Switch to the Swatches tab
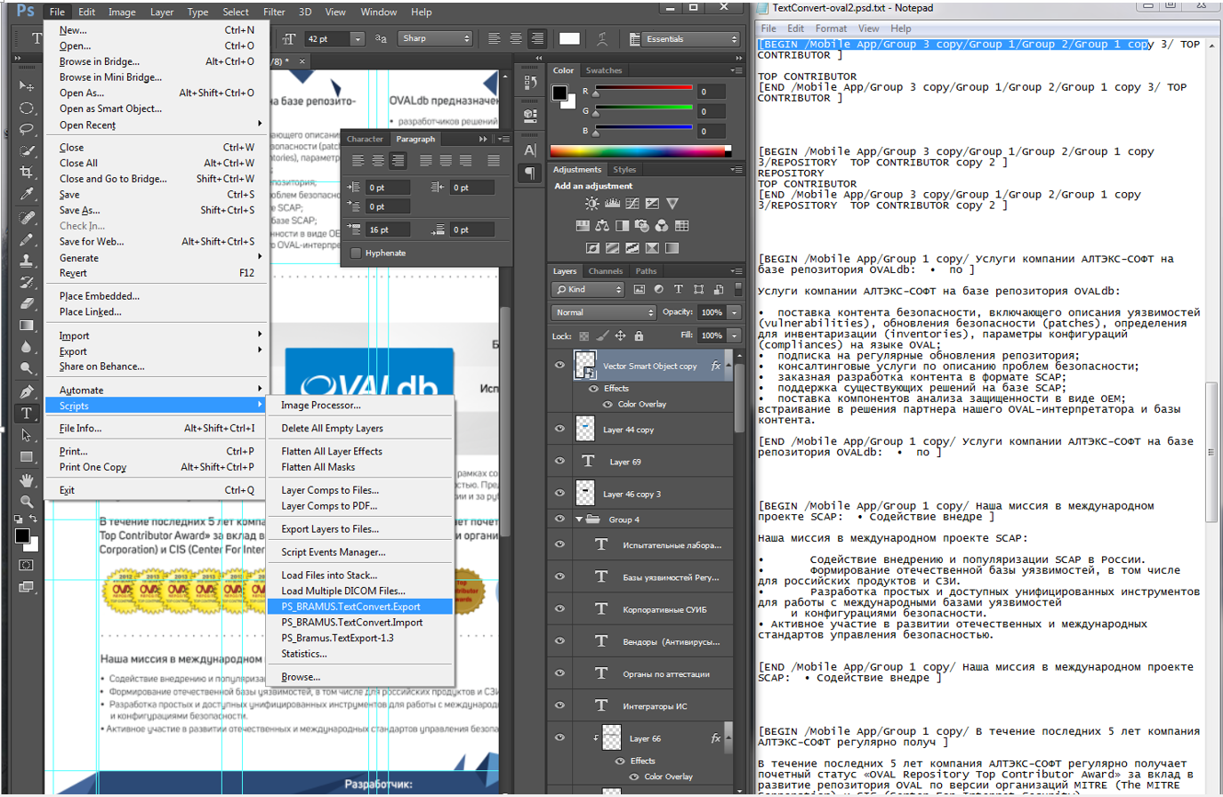Screen dimensions: 1223x797 (604, 70)
